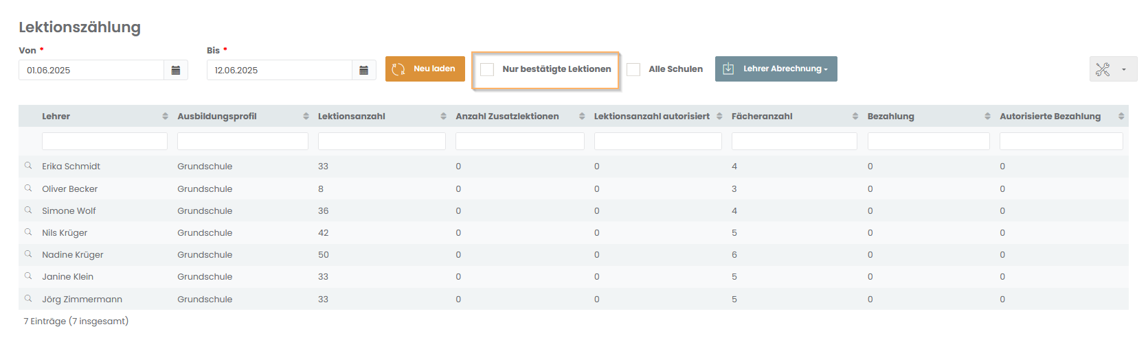Screen dimensions: 1148x353
Task: Sort by Lektionsanzahl autorisiert arrows
Action: coord(719,117)
